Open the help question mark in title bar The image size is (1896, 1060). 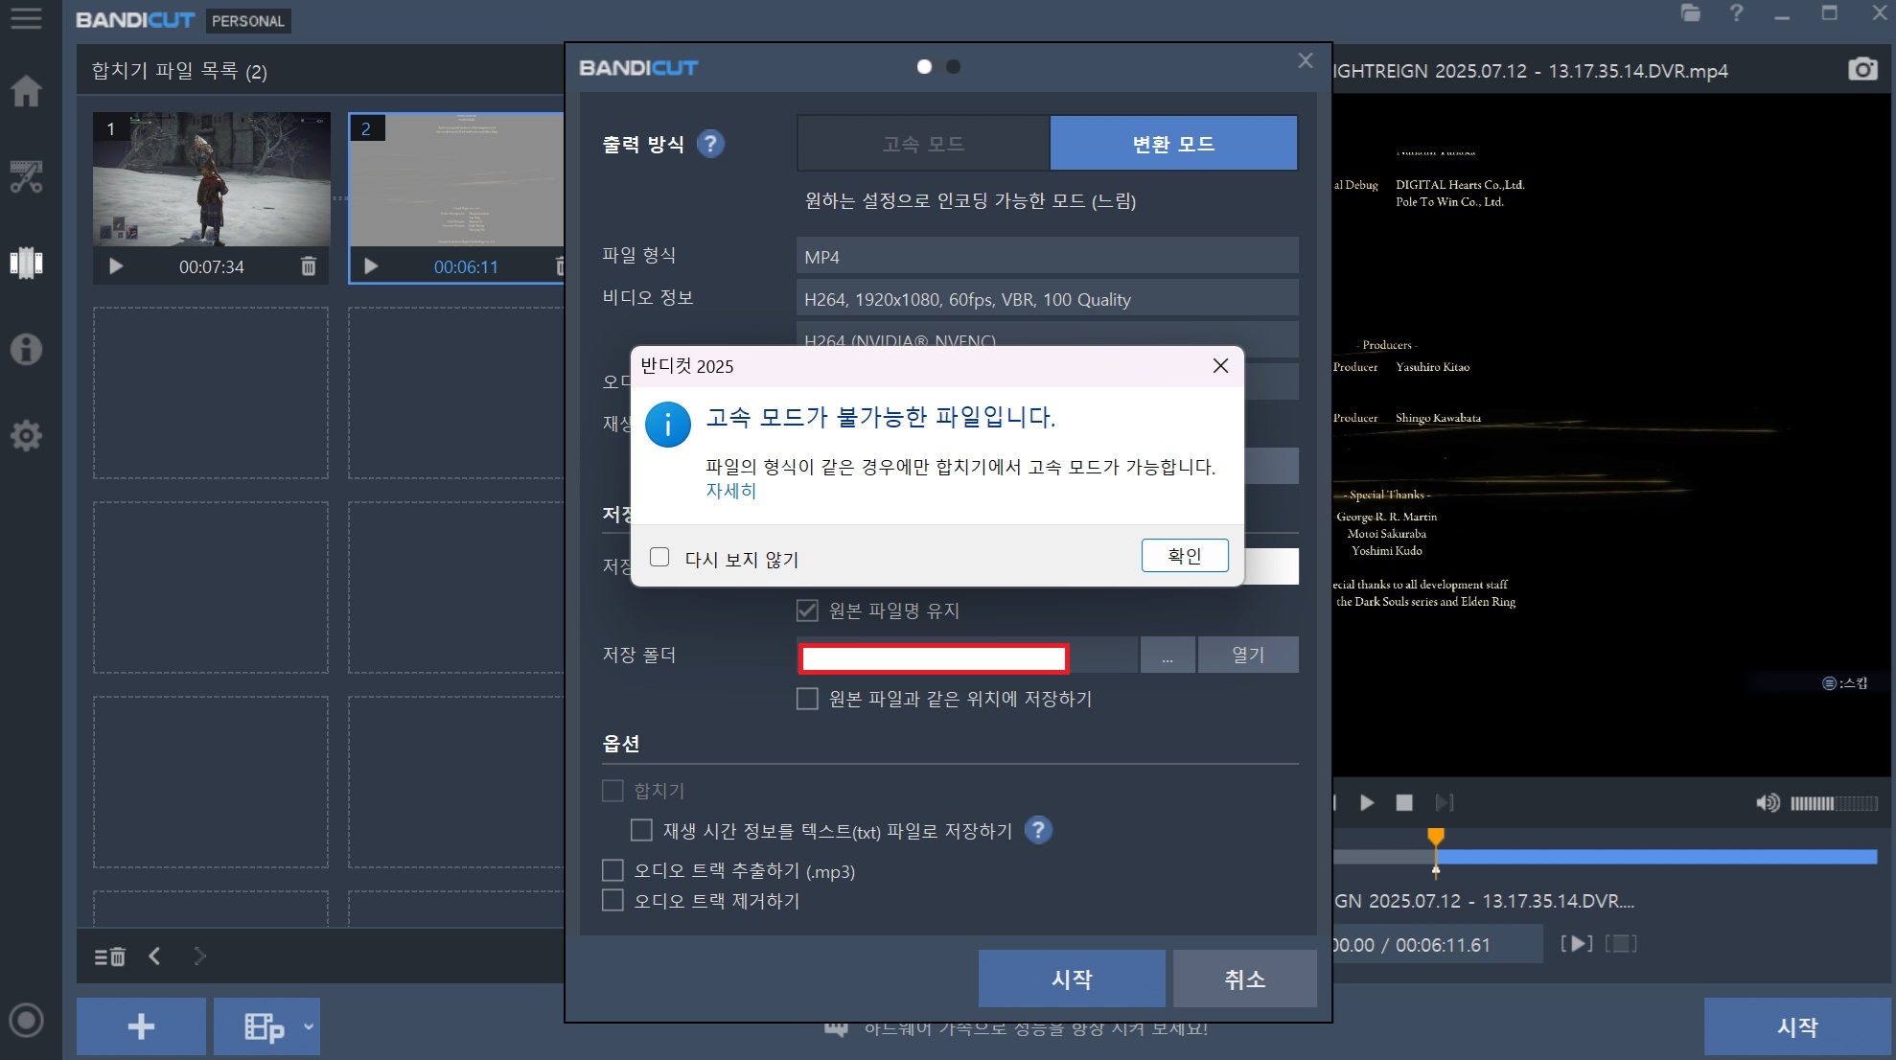(1736, 13)
